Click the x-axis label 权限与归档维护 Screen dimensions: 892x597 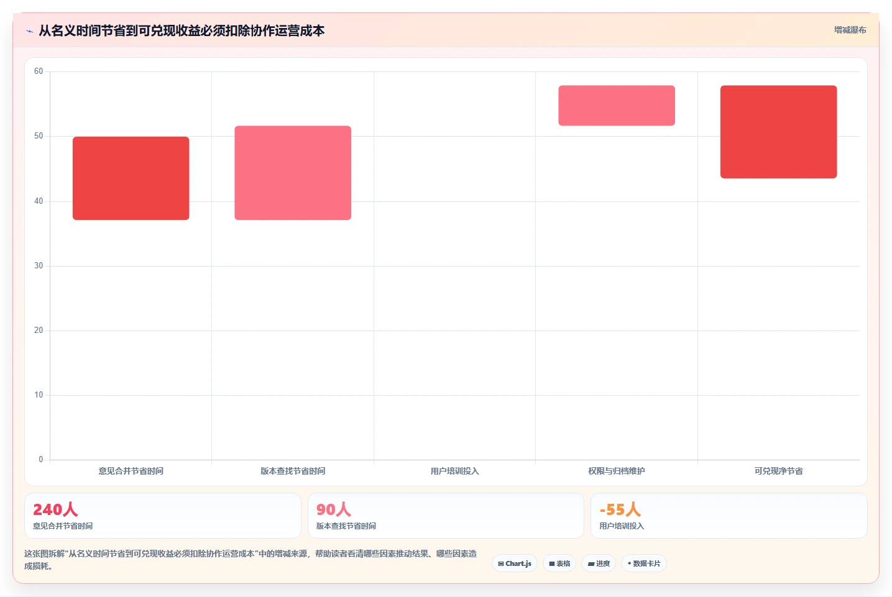(617, 471)
